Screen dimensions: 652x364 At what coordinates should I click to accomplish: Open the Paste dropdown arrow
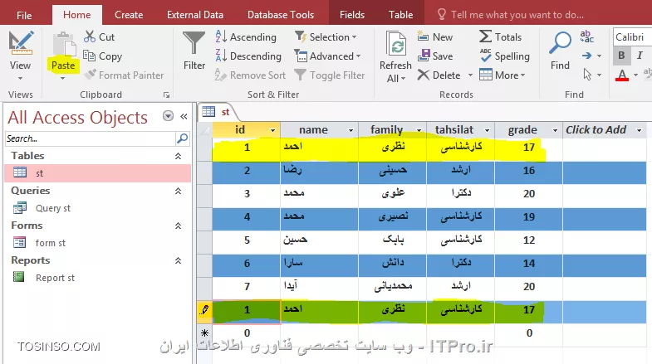point(63,78)
